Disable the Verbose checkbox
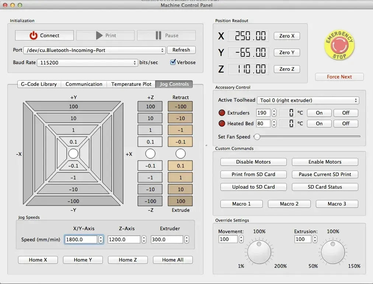 (x=173, y=62)
